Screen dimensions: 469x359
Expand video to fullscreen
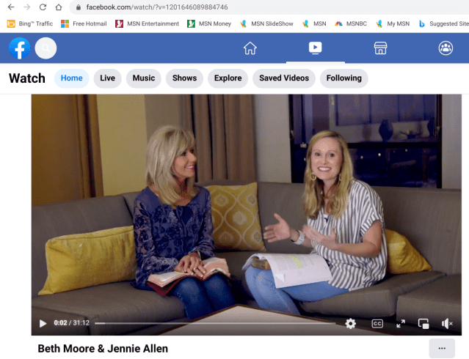(401, 323)
